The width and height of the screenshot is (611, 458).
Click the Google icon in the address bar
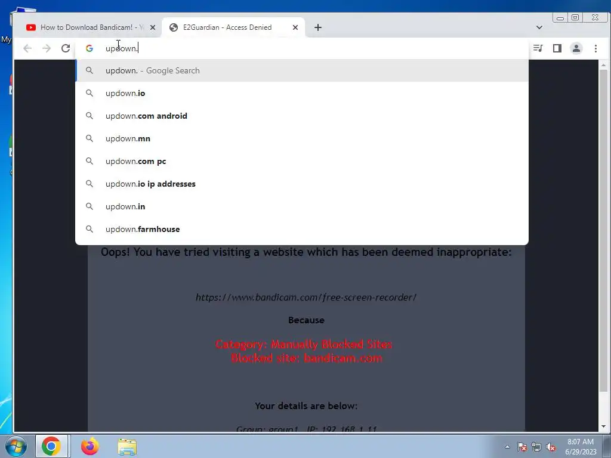coord(90,48)
